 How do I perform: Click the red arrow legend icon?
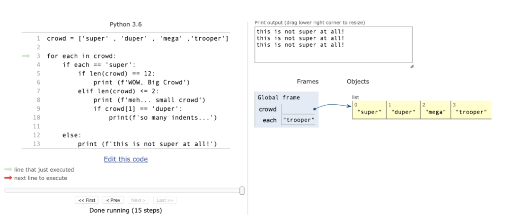8,178
